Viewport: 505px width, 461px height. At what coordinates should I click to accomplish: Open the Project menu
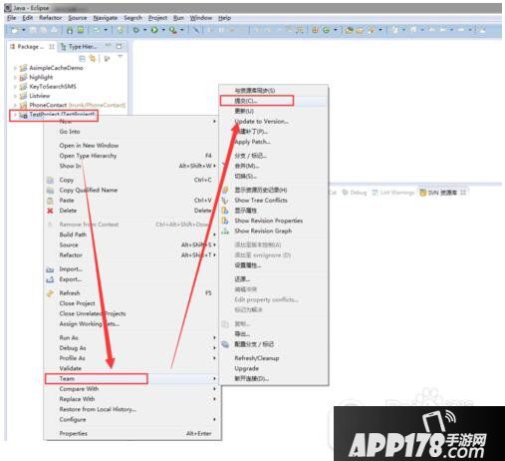[x=157, y=18]
